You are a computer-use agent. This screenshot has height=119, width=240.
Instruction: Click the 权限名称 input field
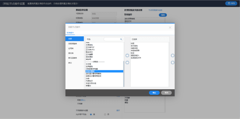[x=104, y=14]
